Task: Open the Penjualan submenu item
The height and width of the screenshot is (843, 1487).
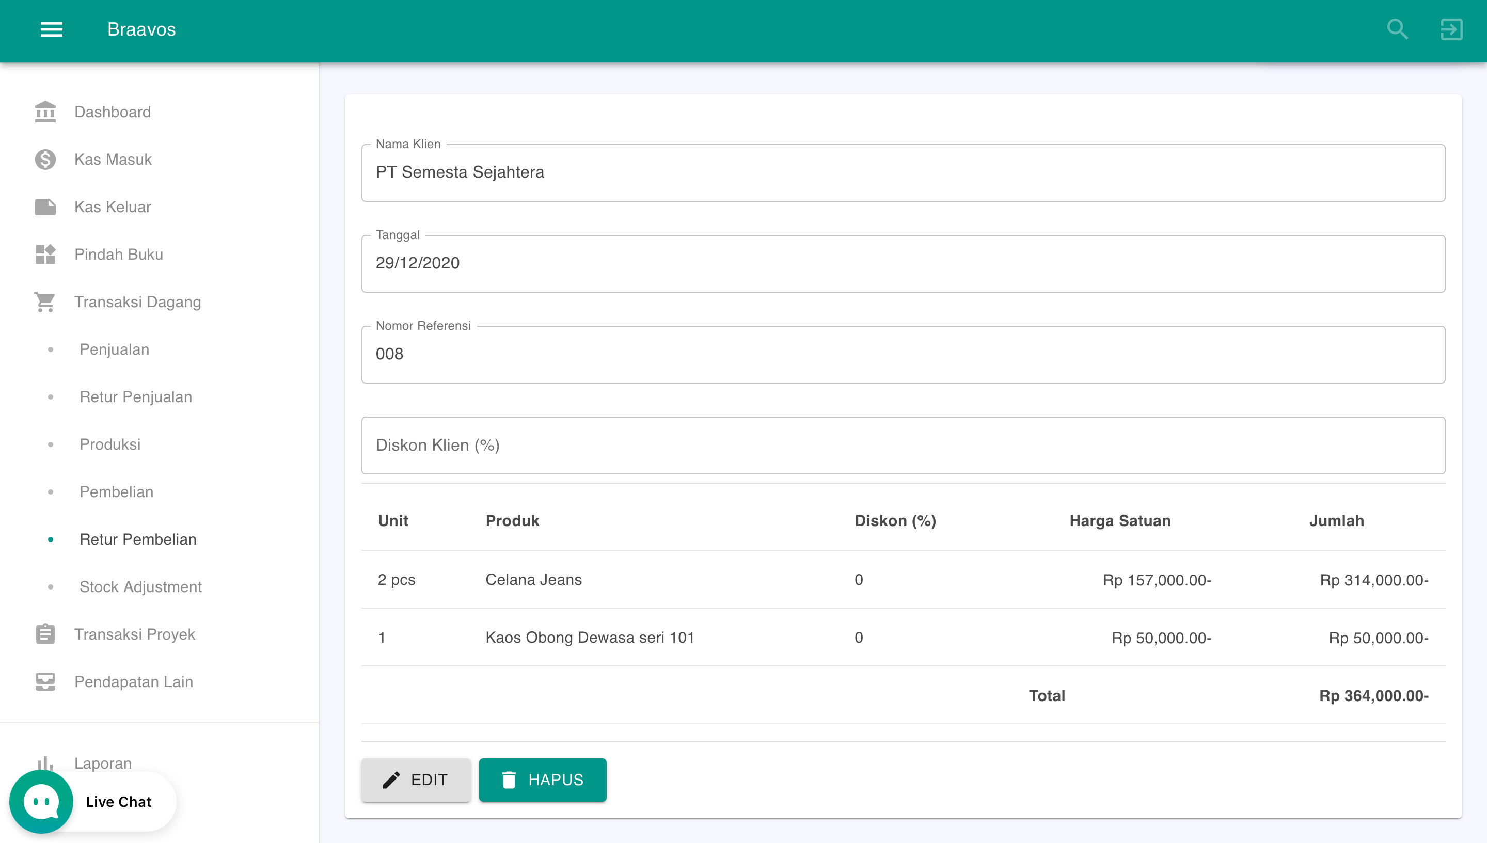Action: pos(114,349)
